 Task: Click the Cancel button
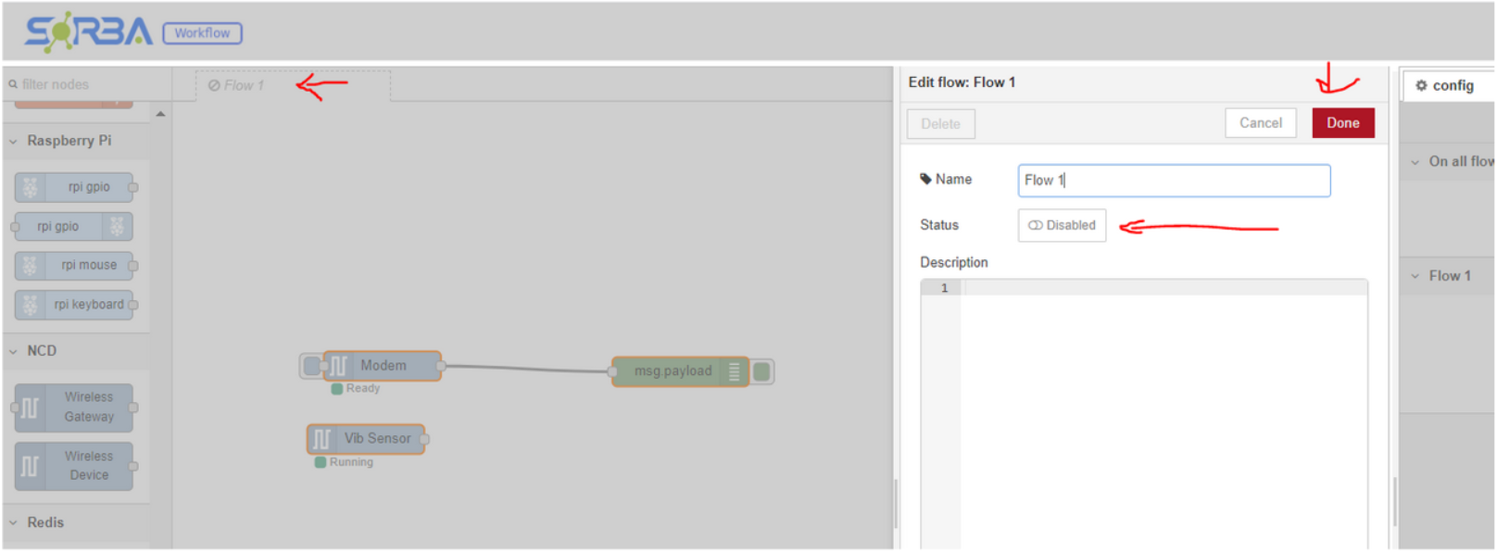[x=1260, y=123]
